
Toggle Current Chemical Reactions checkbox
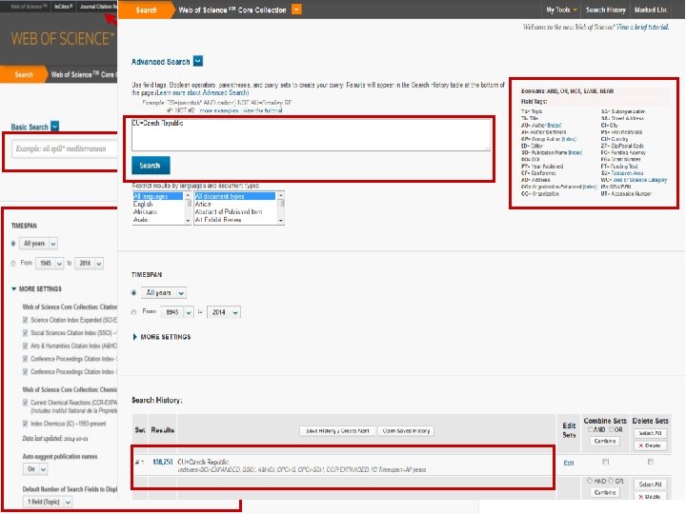click(26, 403)
